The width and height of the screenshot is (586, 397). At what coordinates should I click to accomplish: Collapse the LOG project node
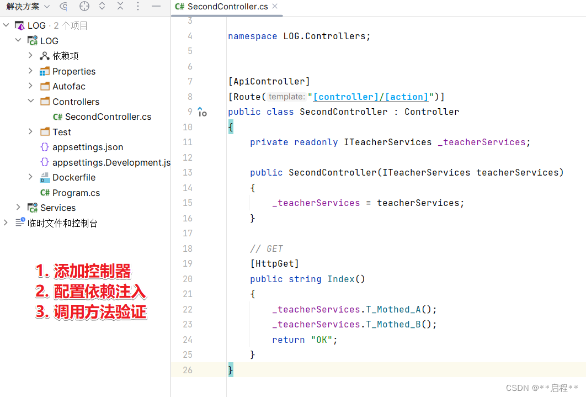[18, 40]
